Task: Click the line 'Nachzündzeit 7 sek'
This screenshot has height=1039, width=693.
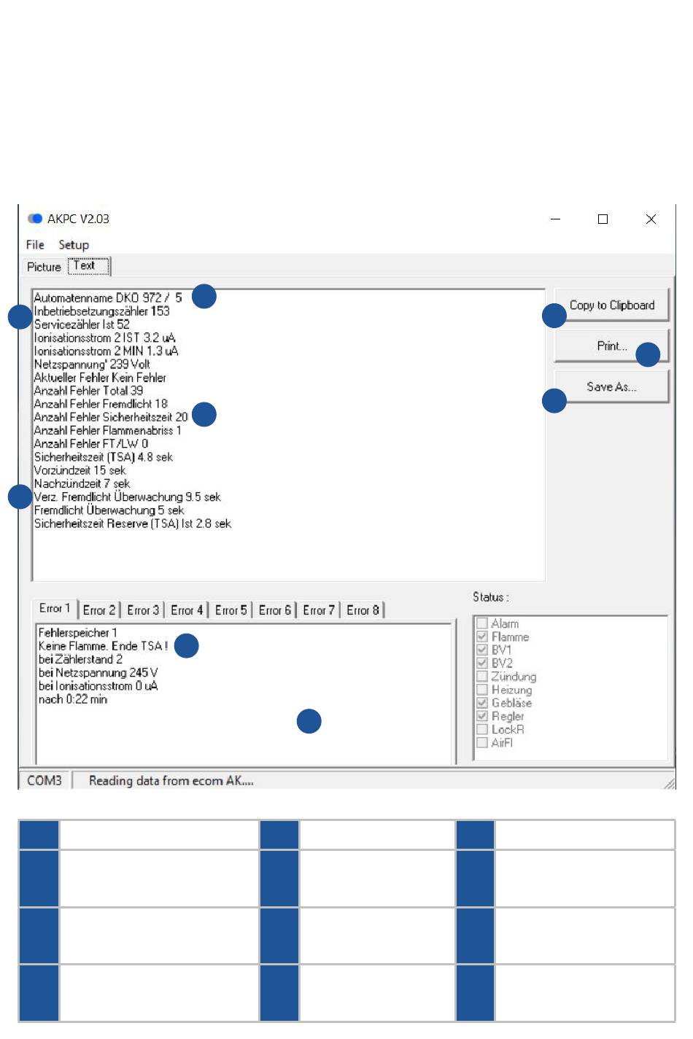Action: (82, 483)
